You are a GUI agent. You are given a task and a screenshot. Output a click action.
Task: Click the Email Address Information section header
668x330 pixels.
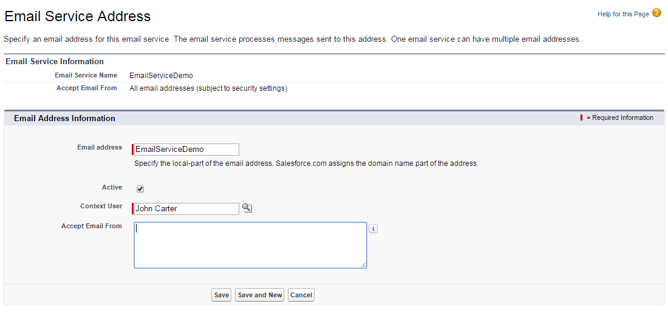(x=64, y=119)
